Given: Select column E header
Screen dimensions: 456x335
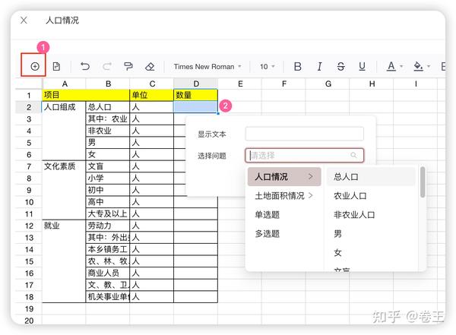Looking at the screenshot, I should point(240,84).
